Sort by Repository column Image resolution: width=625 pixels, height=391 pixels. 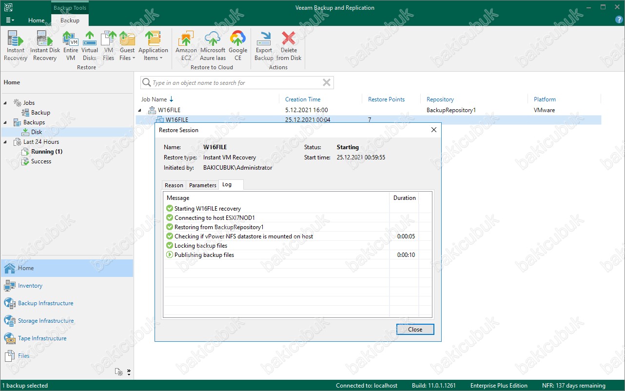pos(440,99)
